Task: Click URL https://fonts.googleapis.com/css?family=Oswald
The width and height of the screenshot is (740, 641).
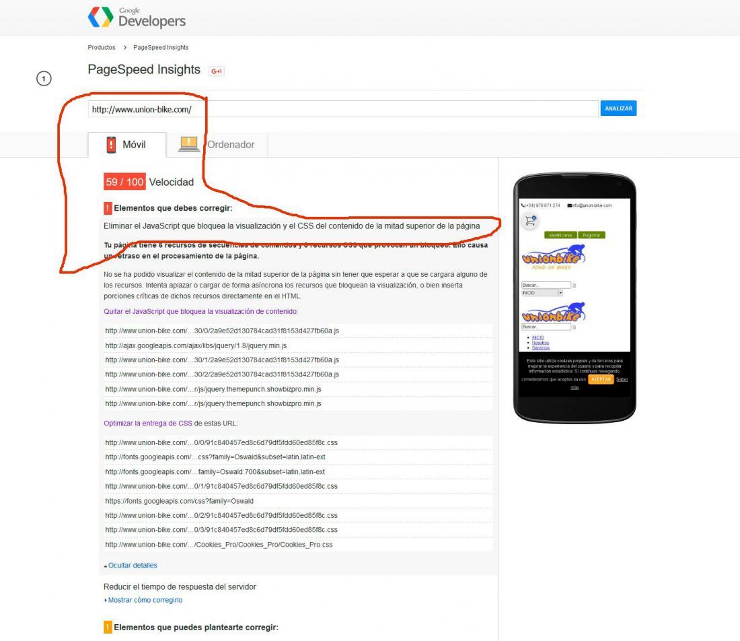Action: click(298, 501)
